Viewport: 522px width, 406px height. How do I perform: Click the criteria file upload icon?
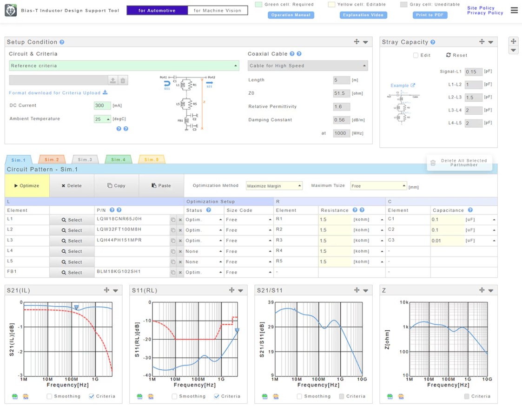(112, 80)
